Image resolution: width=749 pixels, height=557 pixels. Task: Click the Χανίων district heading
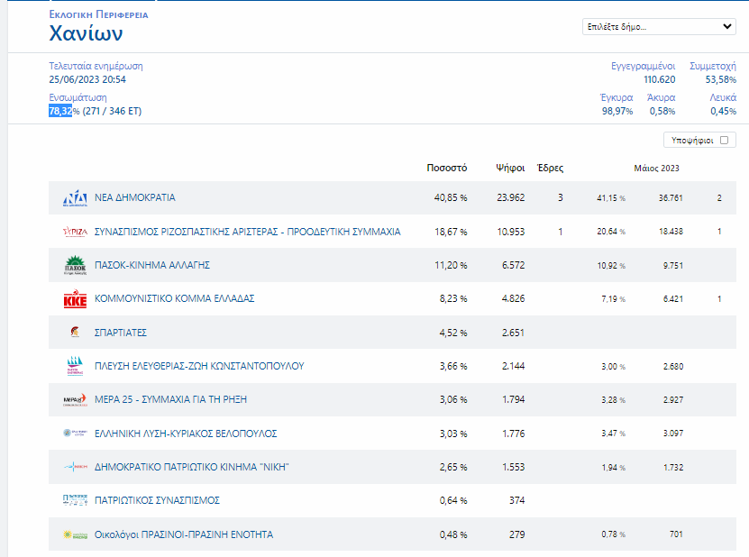[x=86, y=33]
